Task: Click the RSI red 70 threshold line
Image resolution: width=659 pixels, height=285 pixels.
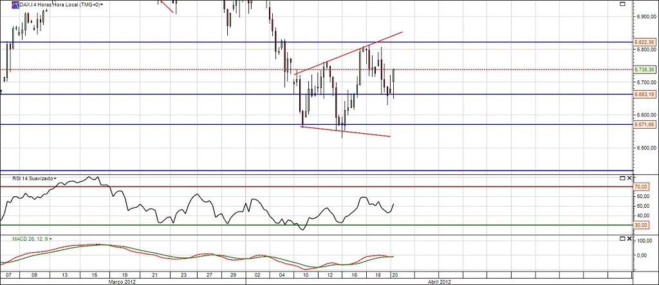Action: point(315,186)
